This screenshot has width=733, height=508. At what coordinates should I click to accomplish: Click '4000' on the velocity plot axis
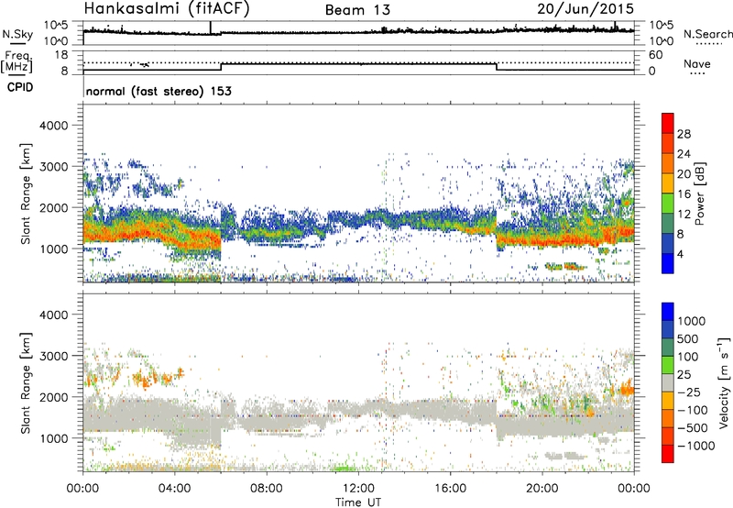click(53, 315)
